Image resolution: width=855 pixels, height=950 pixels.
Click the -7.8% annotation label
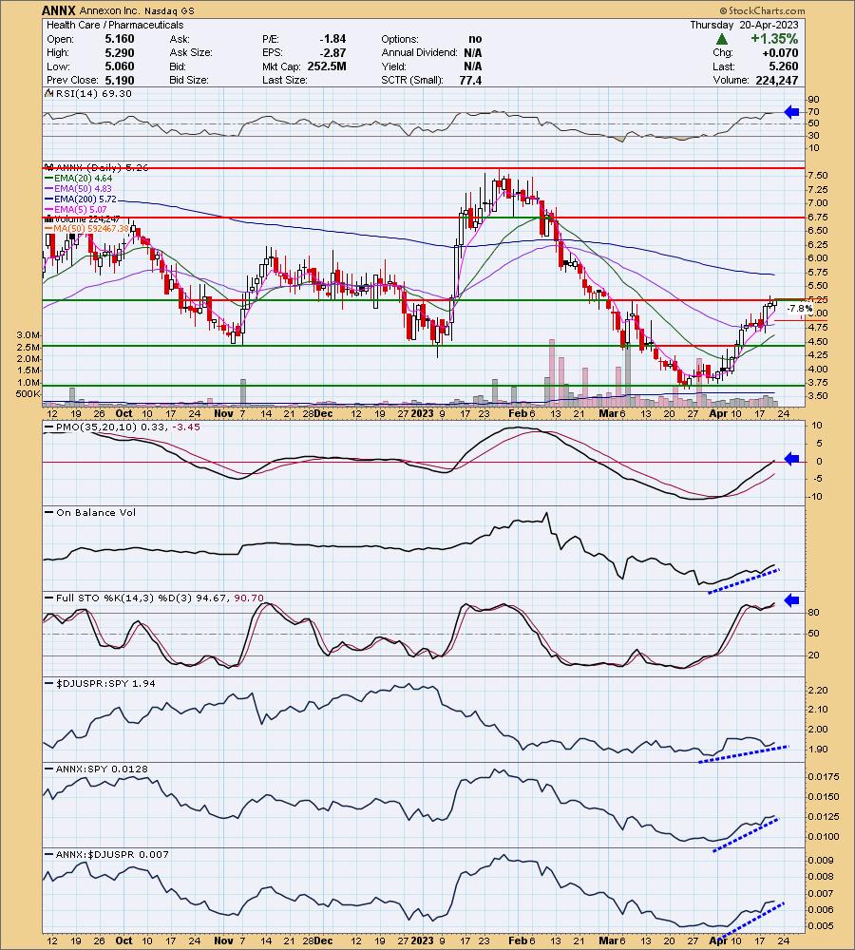click(799, 309)
